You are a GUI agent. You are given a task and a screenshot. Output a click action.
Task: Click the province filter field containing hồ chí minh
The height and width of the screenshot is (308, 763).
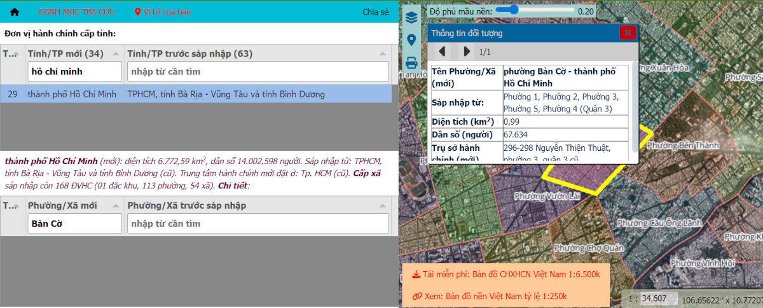pos(74,72)
